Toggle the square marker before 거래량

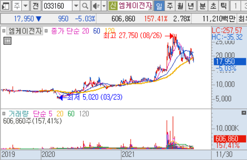coord(4,114)
